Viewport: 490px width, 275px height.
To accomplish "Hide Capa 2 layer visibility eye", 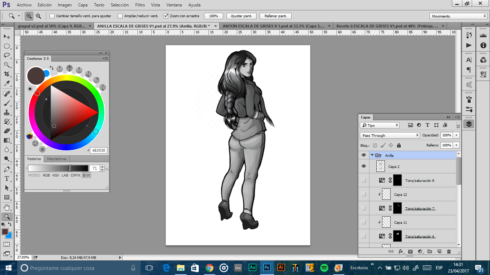I will (x=364, y=166).
